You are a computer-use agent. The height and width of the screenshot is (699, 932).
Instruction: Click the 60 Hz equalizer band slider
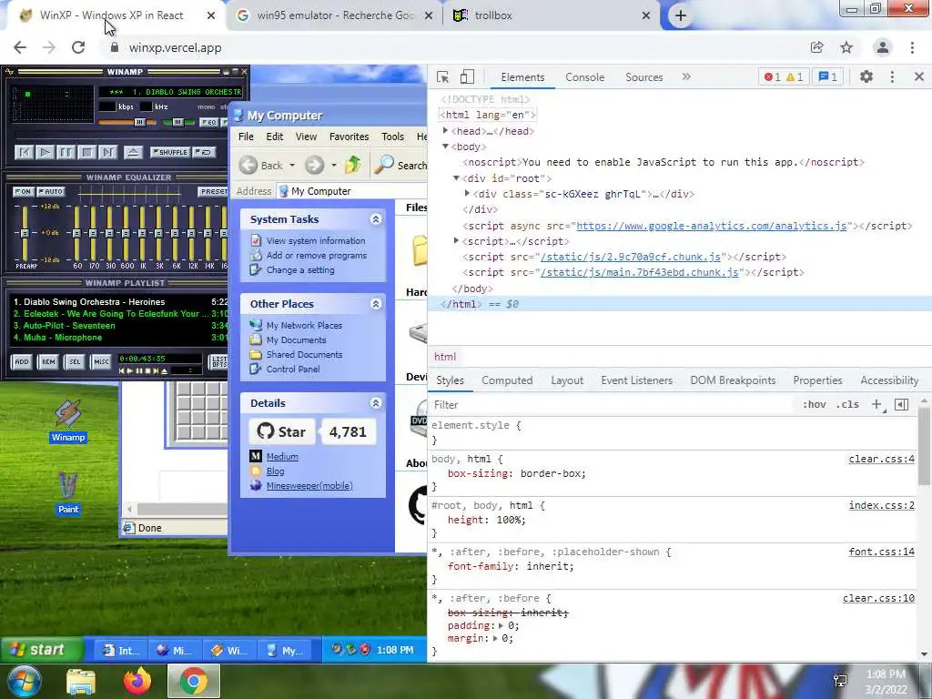pos(76,233)
